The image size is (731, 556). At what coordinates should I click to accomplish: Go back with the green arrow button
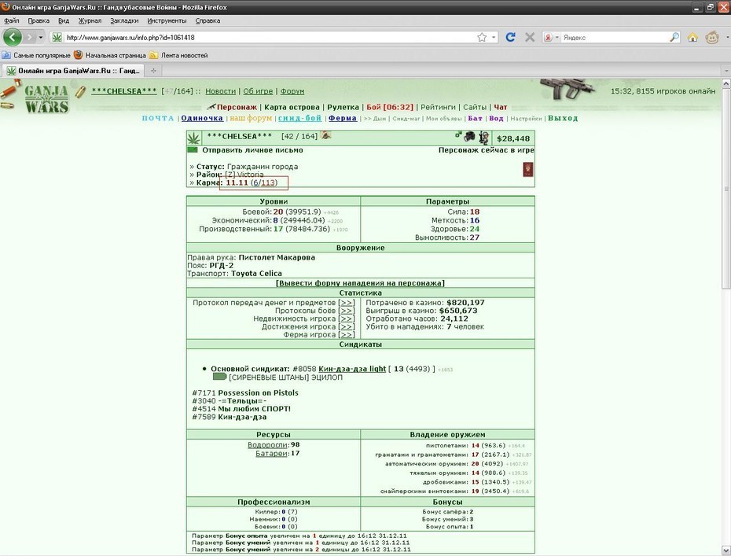(x=13, y=37)
